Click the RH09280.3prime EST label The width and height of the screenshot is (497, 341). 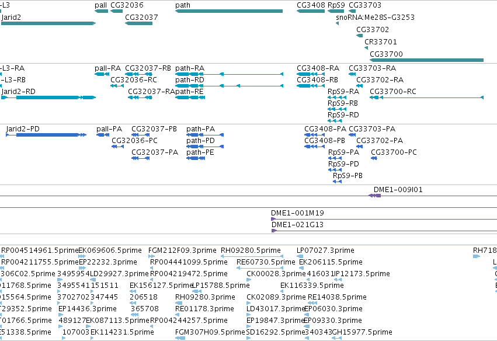tap(205, 297)
